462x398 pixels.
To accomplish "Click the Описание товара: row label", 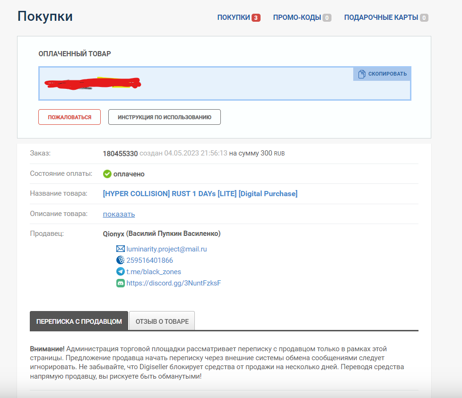I will pyautogui.click(x=59, y=214).
